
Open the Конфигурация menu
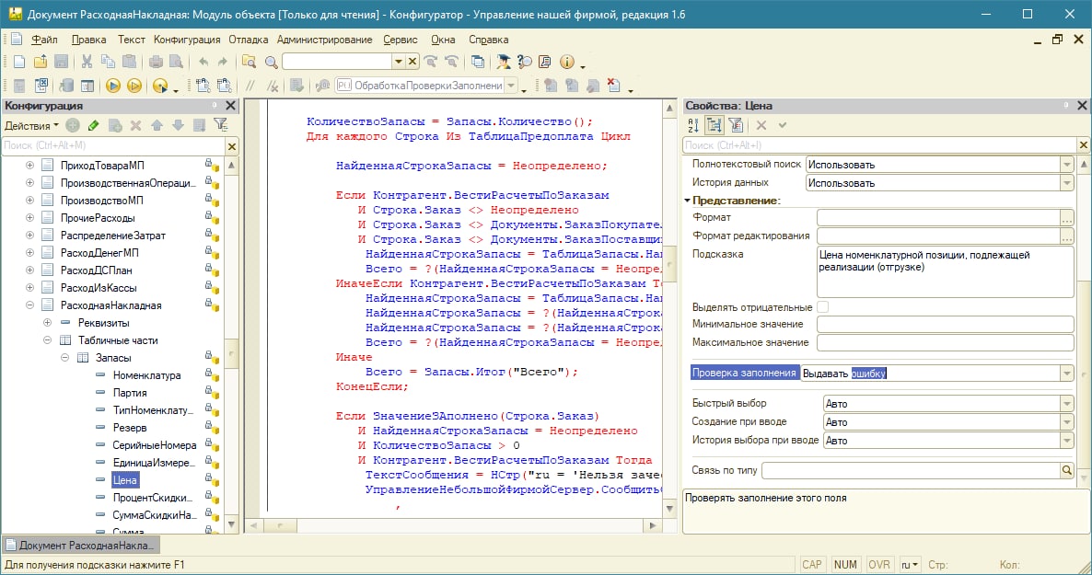[x=187, y=40]
